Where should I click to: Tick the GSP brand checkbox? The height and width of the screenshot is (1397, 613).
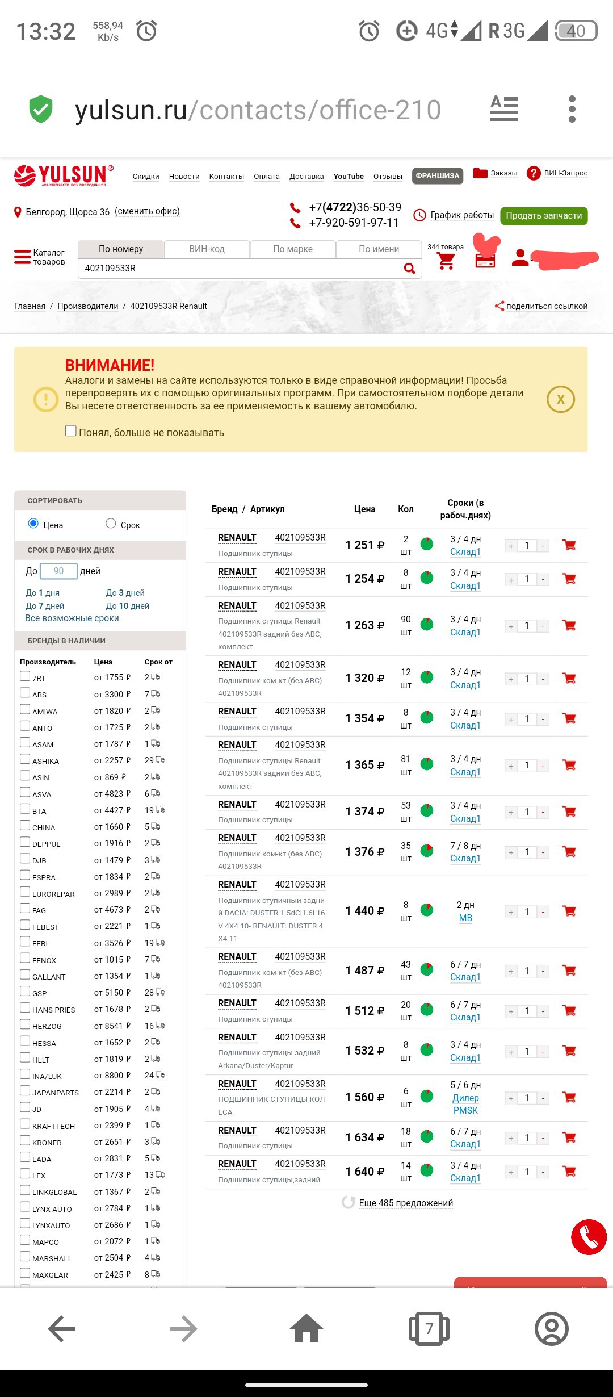coord(25,991)
